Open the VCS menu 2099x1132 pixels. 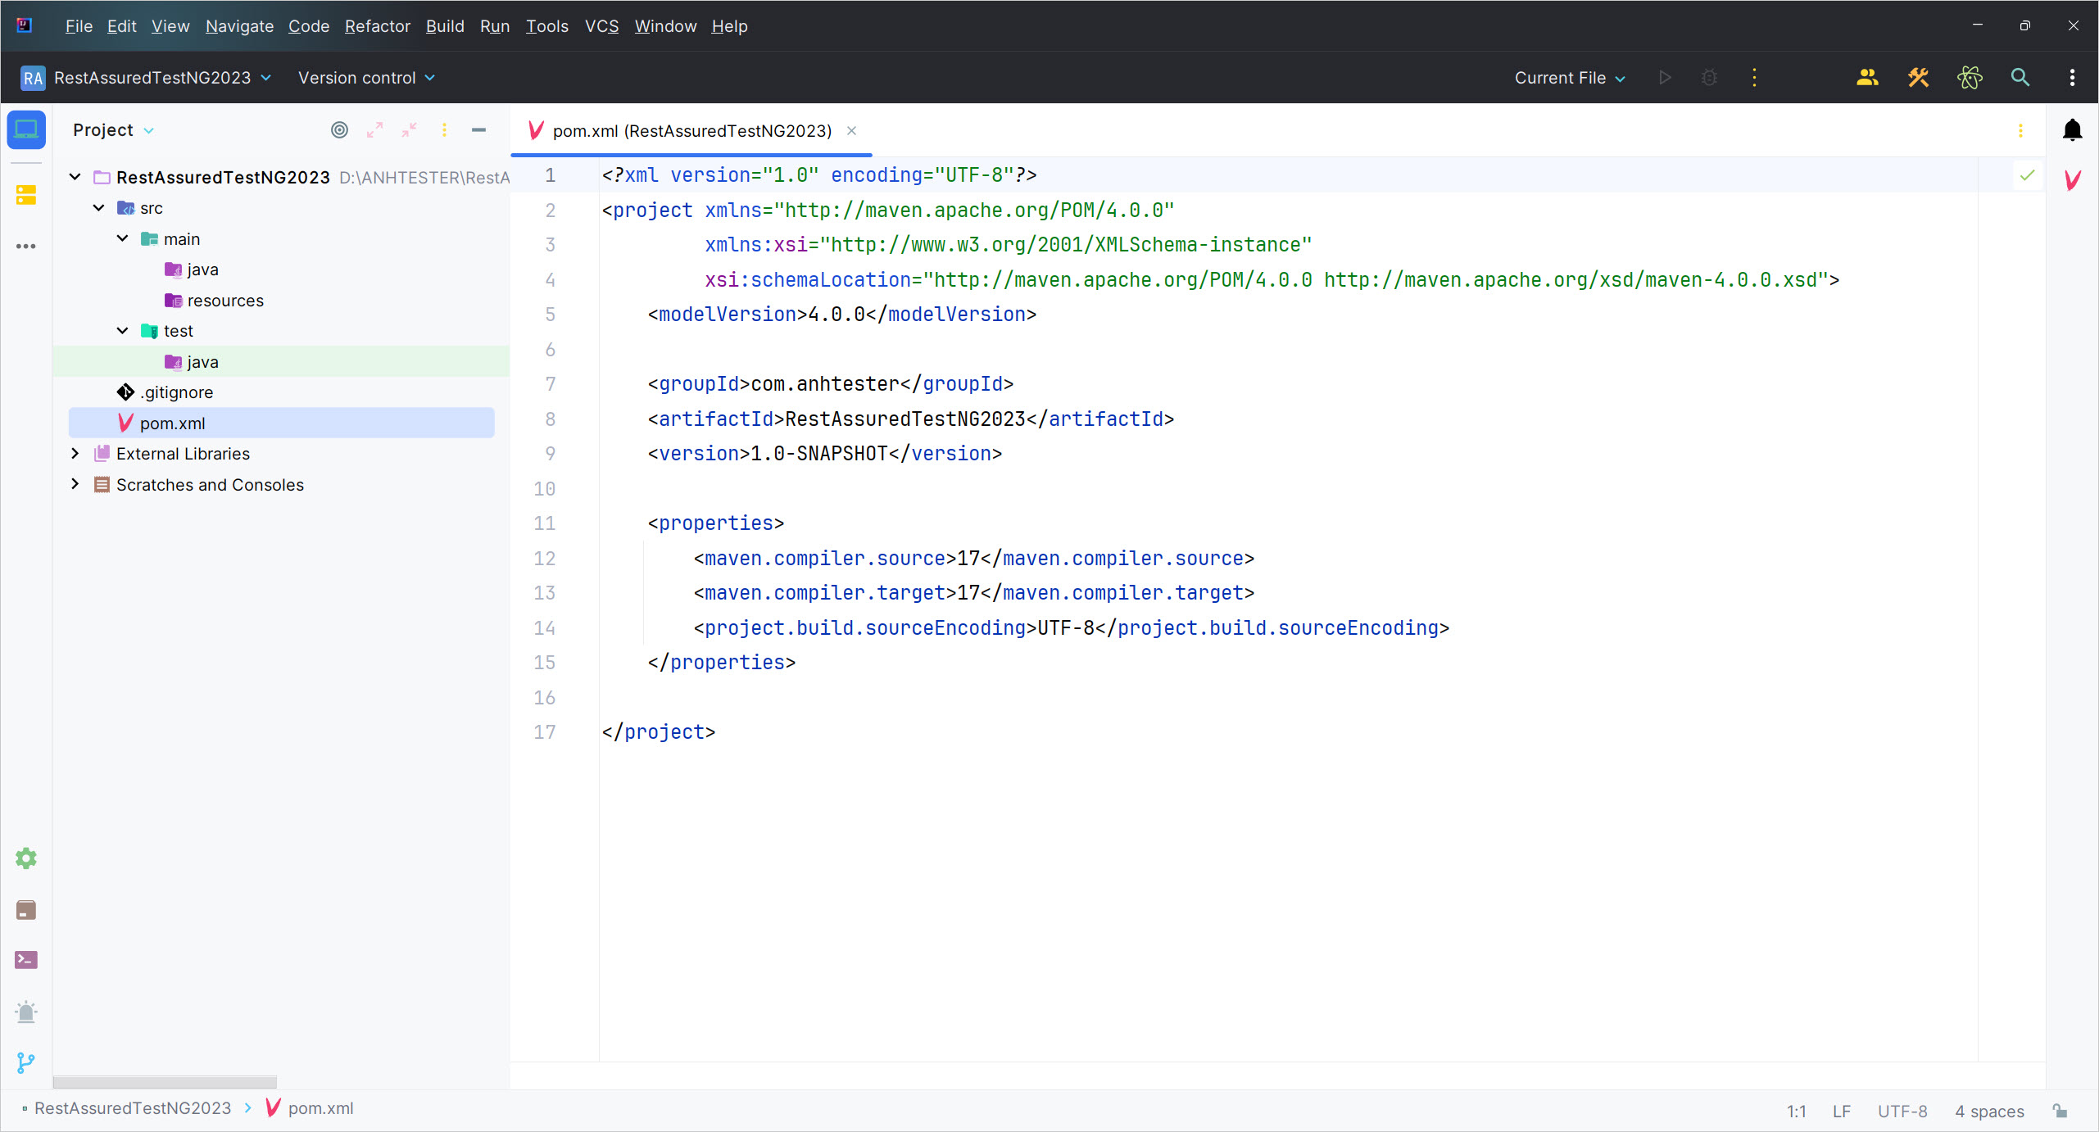601,26
